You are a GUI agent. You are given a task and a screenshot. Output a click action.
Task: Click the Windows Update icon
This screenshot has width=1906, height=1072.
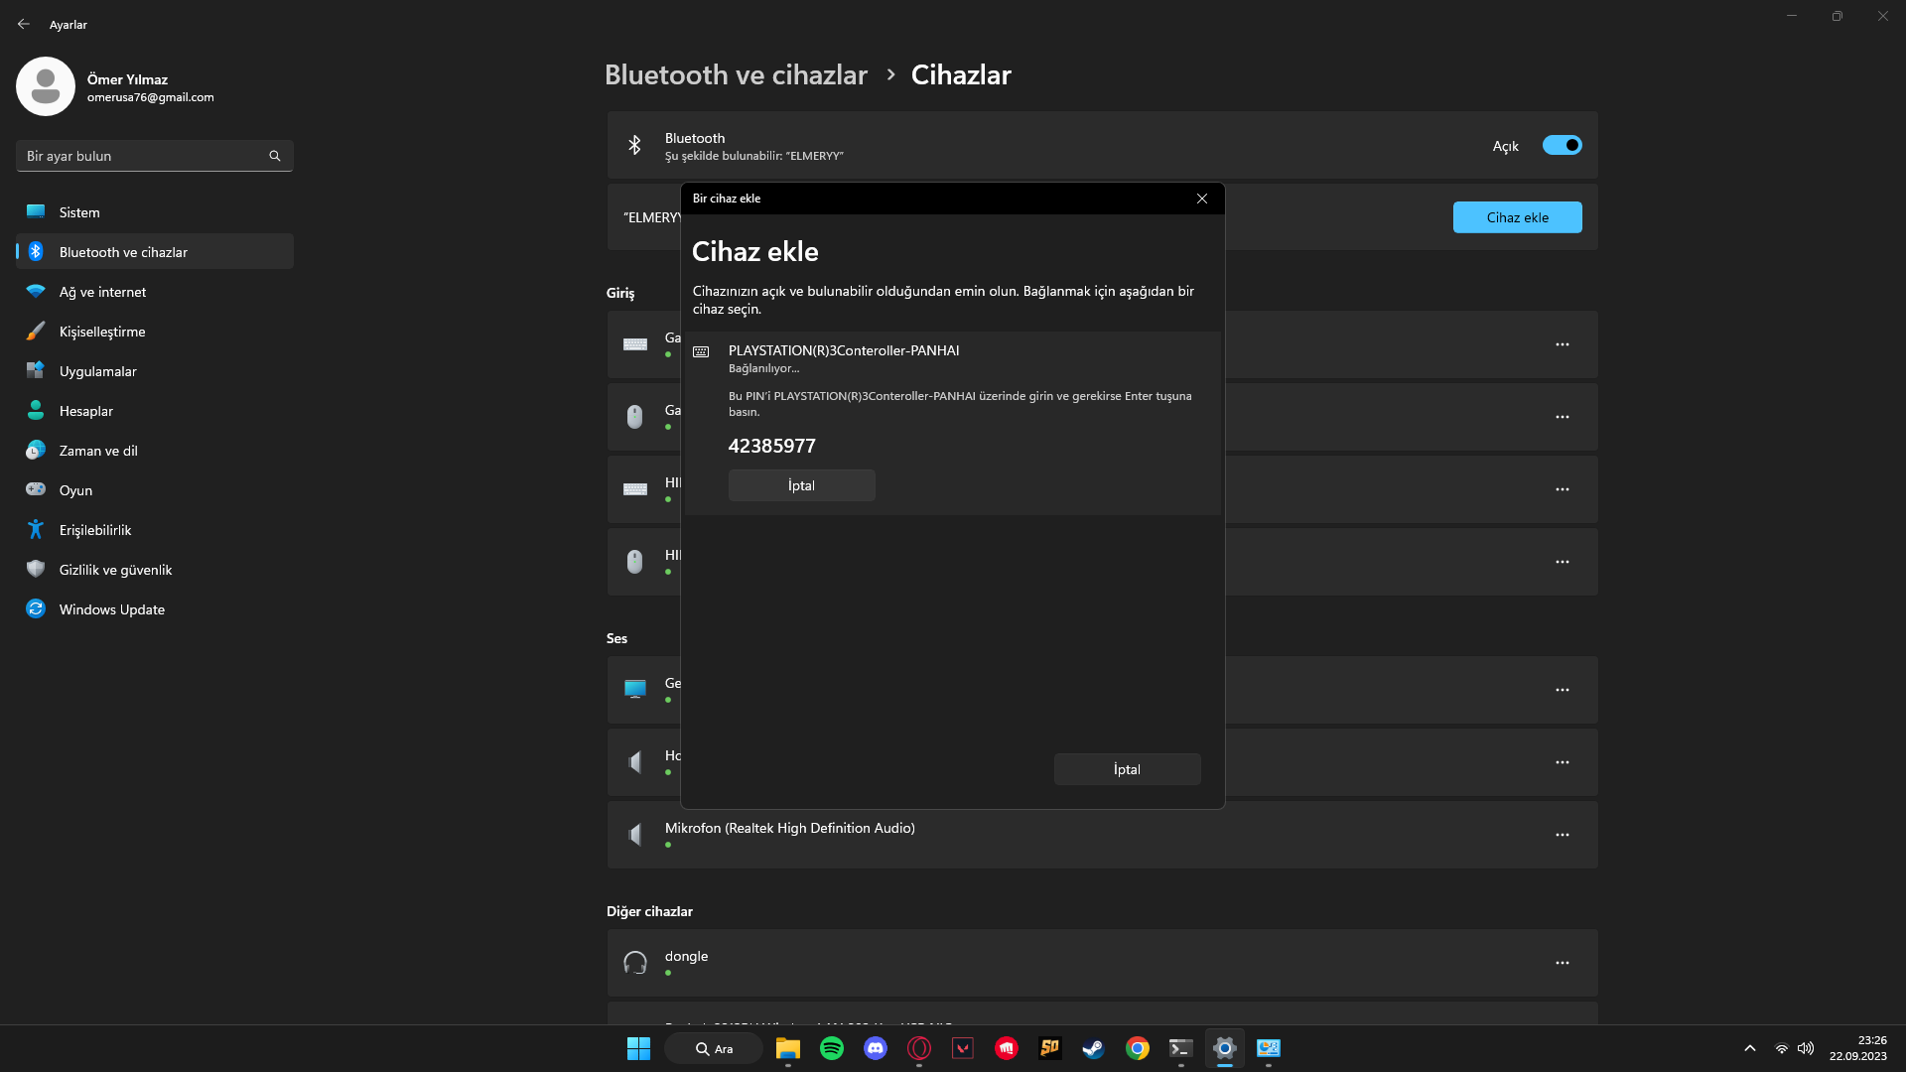[36, 609]
